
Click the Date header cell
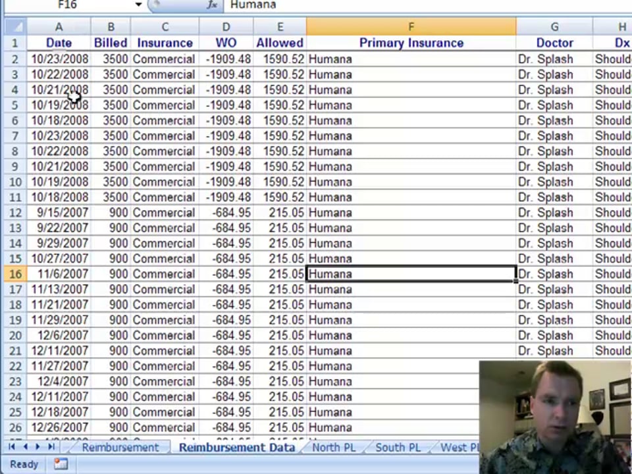[59, 43]
